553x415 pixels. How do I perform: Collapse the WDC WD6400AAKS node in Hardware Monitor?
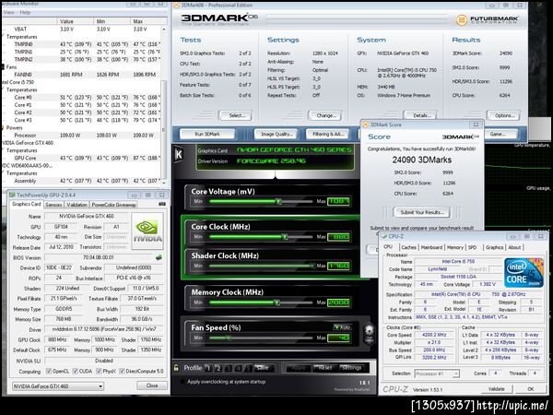click(27, 165)
